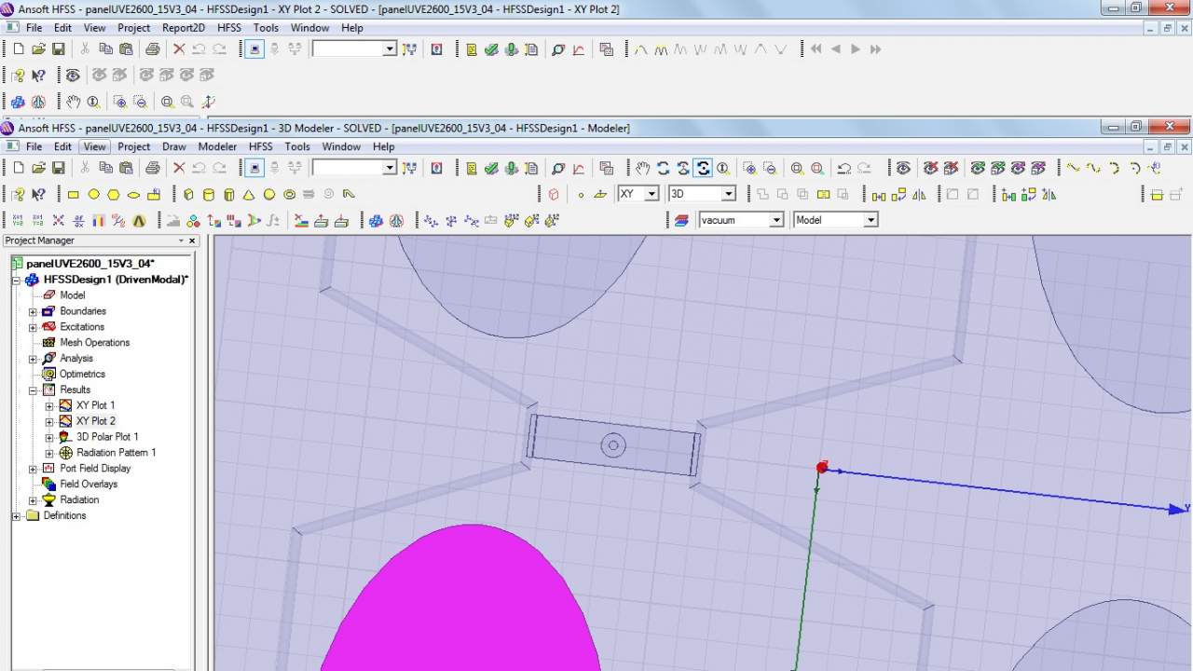Select Radiation Pattern 1 tree item
This screenshot has width=1193, height=671.
point(116,453)
